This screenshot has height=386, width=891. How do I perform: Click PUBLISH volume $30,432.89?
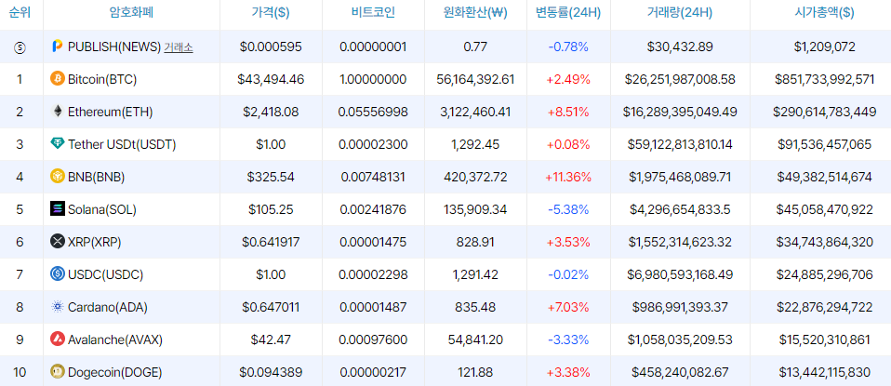pos(680,47)
